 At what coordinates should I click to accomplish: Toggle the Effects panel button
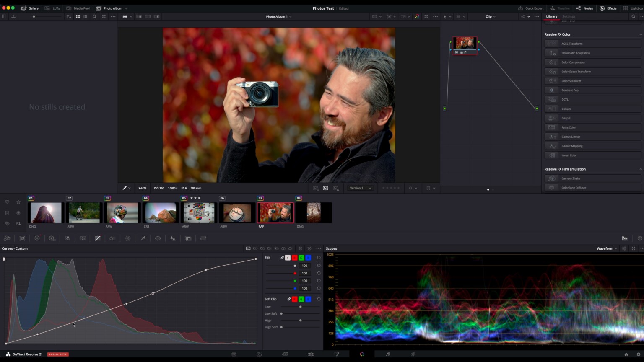click(x=608, y=8)
